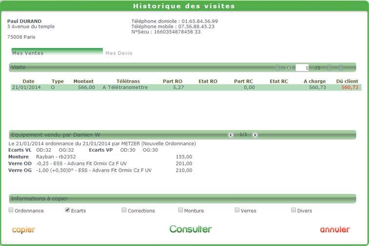This screenshot has width=369, height=246.
Task: Click the Visite page number field
Action: 302,68
